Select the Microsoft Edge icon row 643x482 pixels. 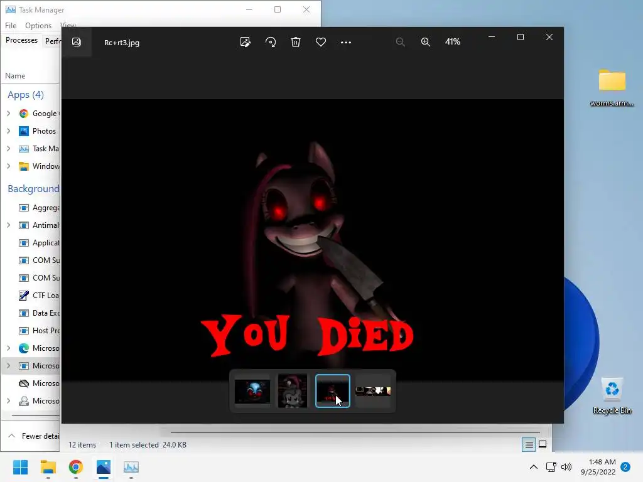(x=24, y=348)
